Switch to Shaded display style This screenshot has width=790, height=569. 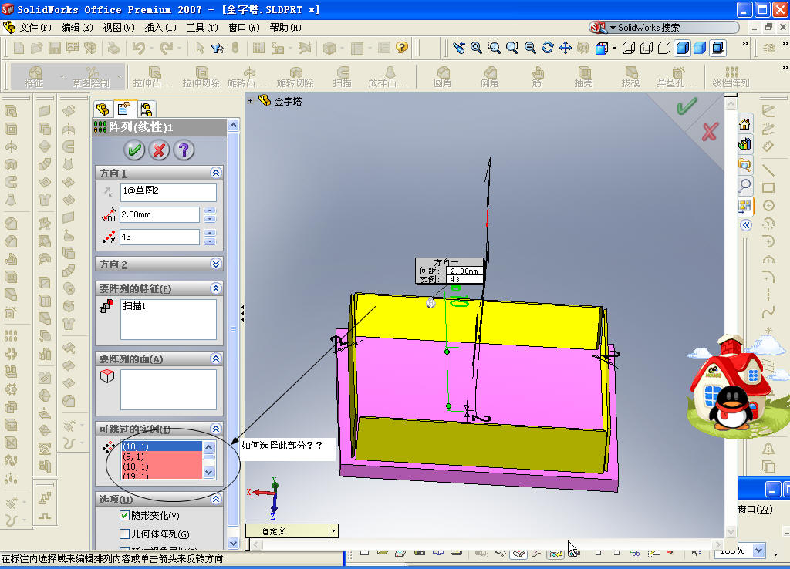click(x=700, y=48)
